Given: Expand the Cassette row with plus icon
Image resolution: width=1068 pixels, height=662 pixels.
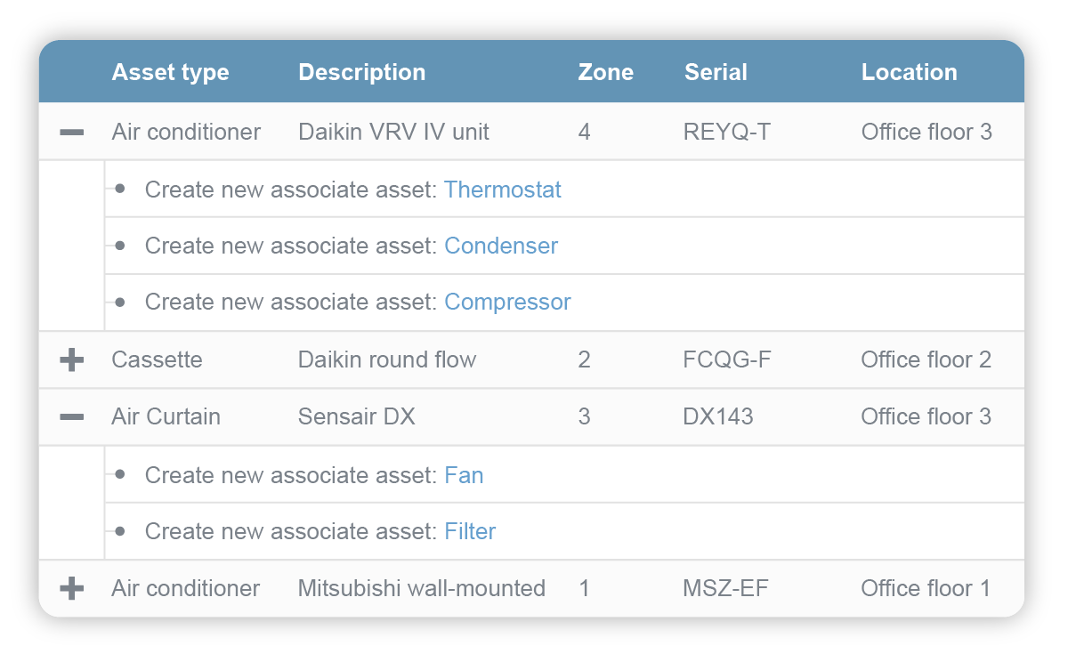Looking at the screenshot, I should click(x=72, y=360).
